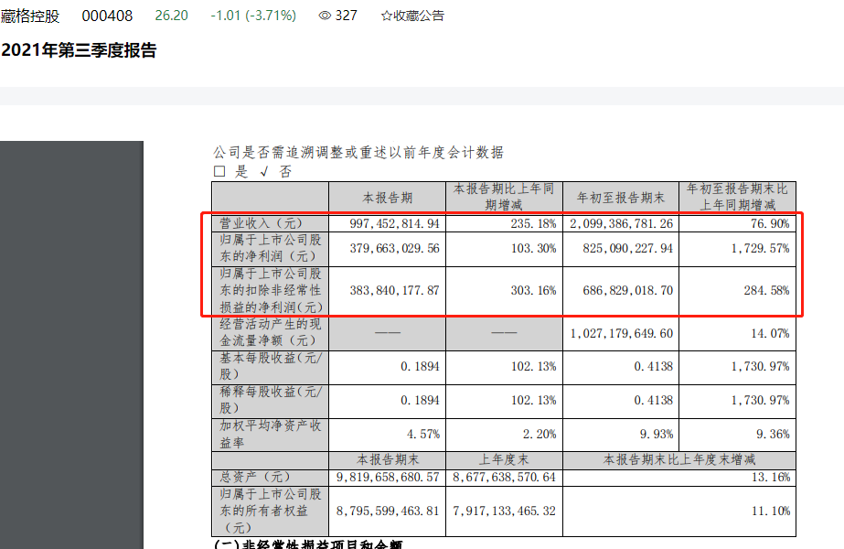This screenshot has height=549, width=844.
Task: Click the 加权平均净资产收益率 row label
Action: coord(269,435)
